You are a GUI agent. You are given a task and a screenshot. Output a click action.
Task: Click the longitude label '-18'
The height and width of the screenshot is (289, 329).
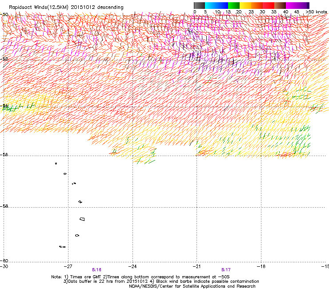pyautogui.click(x=261, y=266)
